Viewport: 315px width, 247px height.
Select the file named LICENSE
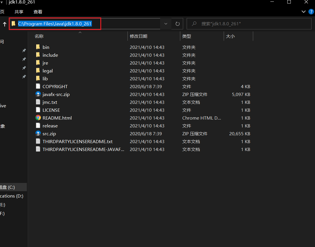[x=51, y=110]
